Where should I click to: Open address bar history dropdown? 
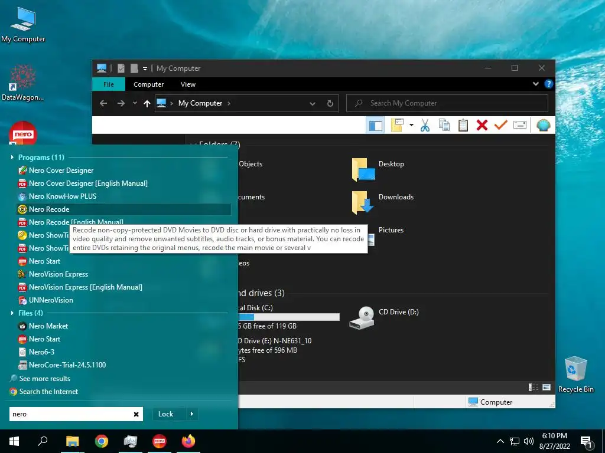[x=313, y=103]
